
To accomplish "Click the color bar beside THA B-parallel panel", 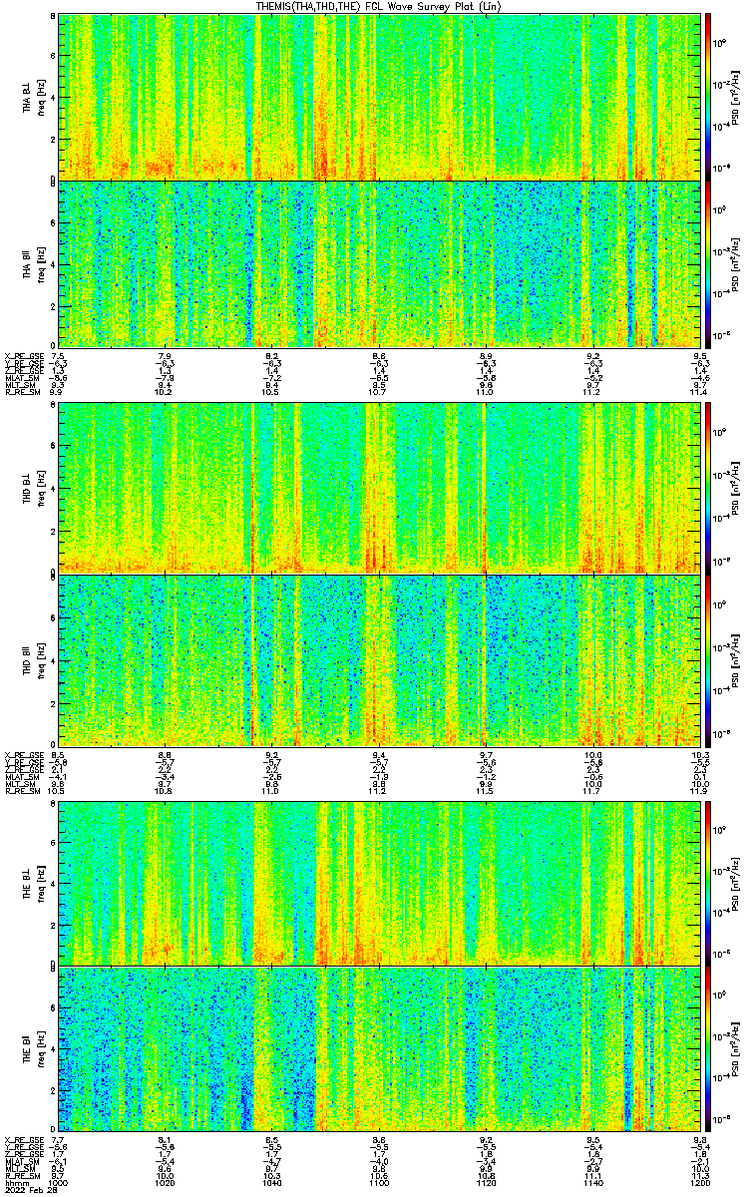I will (x=709, y=263).
